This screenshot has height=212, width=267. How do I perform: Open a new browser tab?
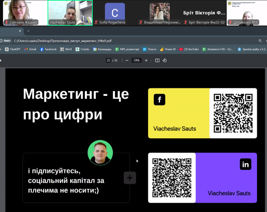point(28,31)
